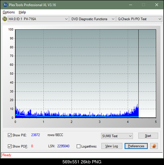Expand the SUM8 Test dropdown
Viewport: 164px width, 165px height.
coord(117,136)
